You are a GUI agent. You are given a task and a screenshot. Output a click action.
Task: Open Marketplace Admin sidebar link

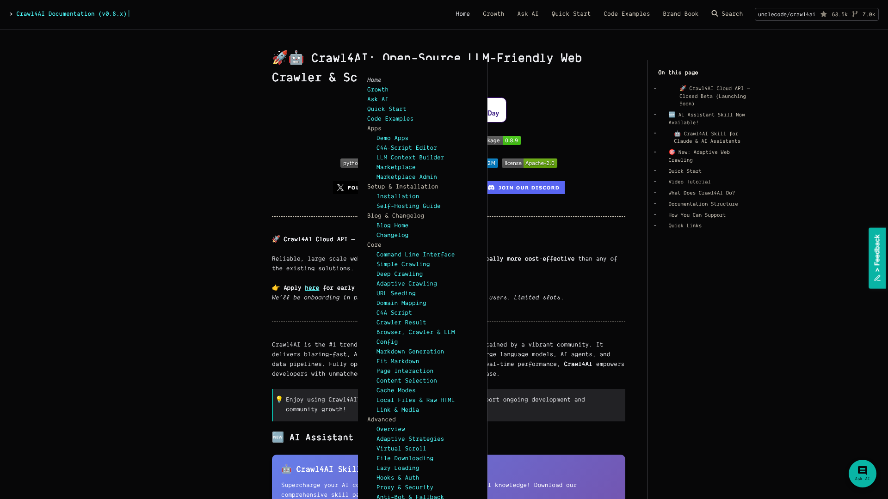[407, 177]
